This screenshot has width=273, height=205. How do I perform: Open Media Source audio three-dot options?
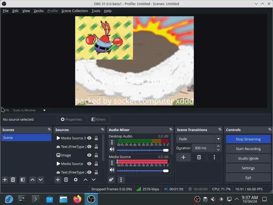tap(112, 163)
